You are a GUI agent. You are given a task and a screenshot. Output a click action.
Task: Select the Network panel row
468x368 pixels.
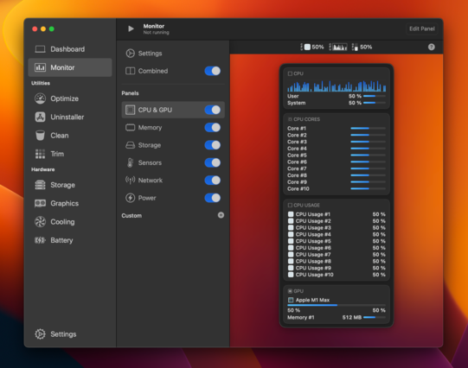click(173, 181)
